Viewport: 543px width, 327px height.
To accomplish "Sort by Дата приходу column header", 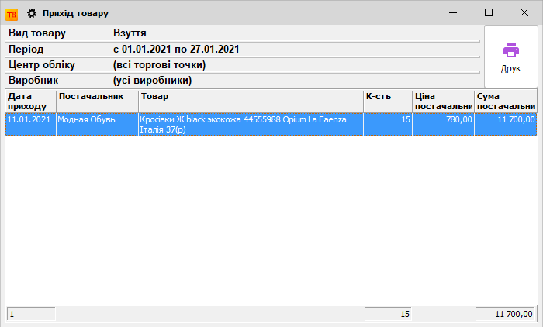I will [x=30, y=101].
